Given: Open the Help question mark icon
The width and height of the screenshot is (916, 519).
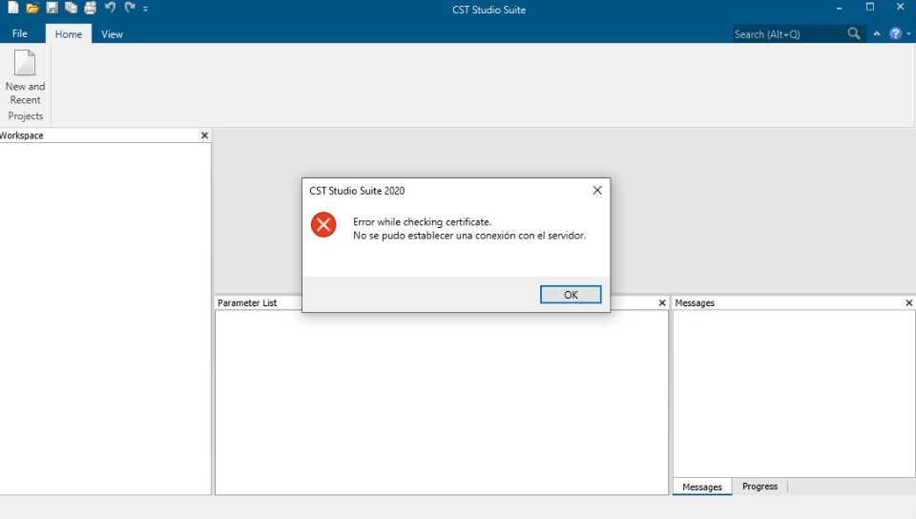Looking at the screenshot, I should [895, 33].
